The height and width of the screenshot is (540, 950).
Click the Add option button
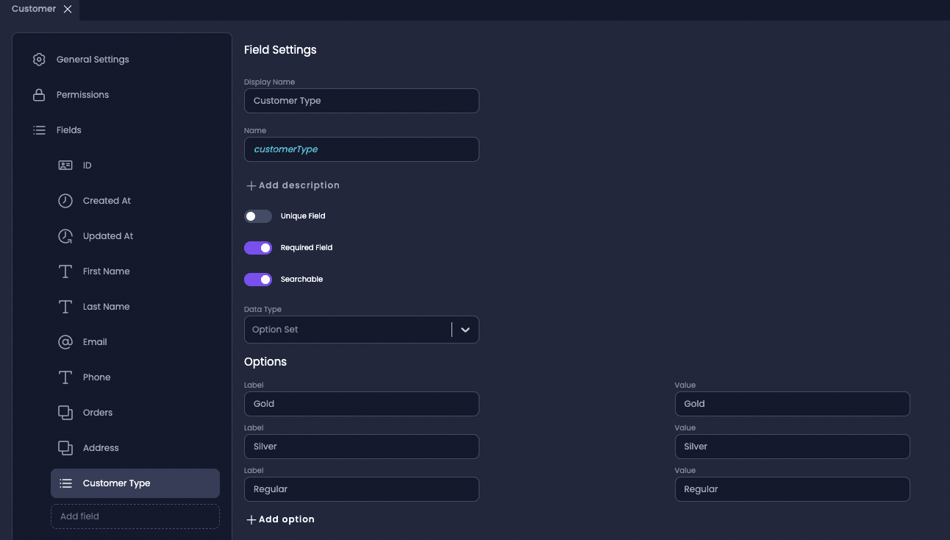pyautogui.click(x=280, y=519)
